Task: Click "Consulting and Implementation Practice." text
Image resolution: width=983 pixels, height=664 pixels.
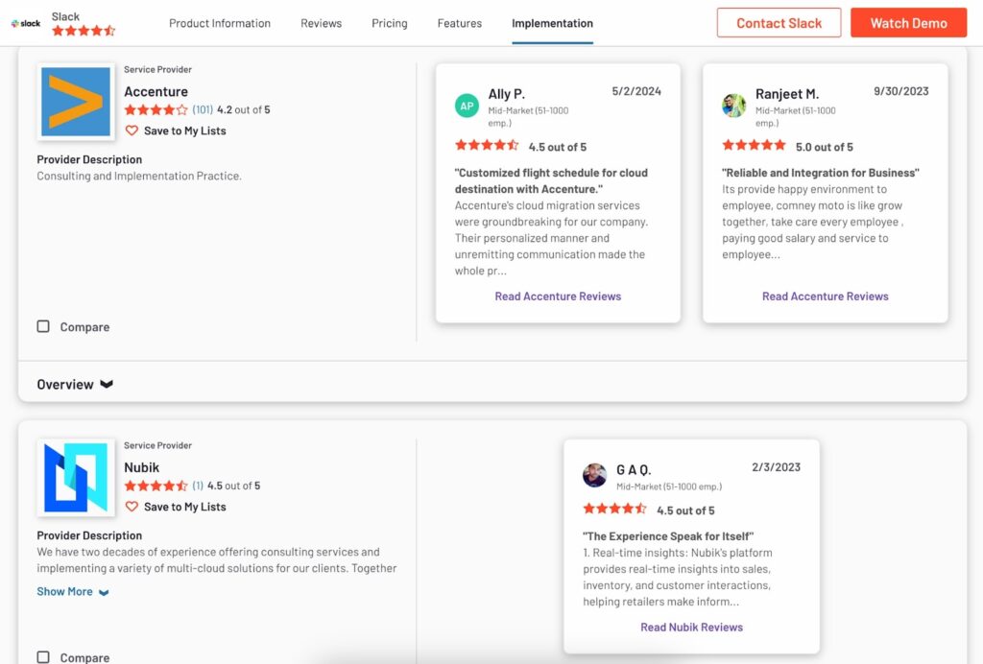Action: tap(139, 176)
